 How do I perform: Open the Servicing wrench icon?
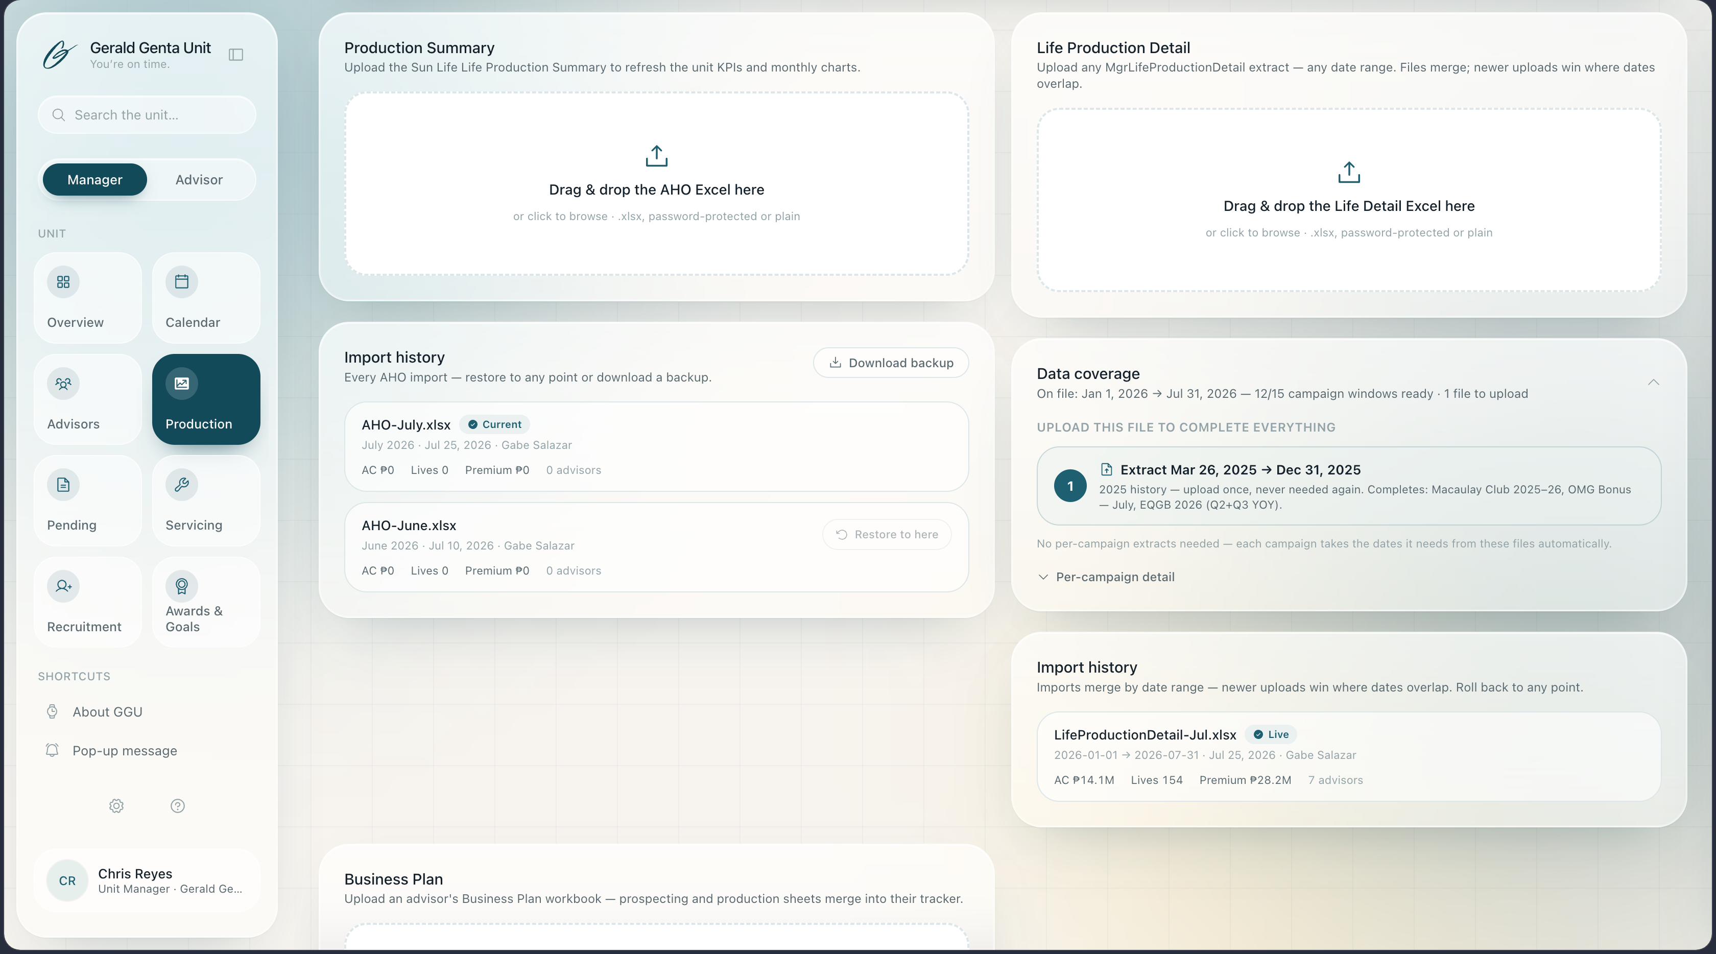(x=182, y=485)
